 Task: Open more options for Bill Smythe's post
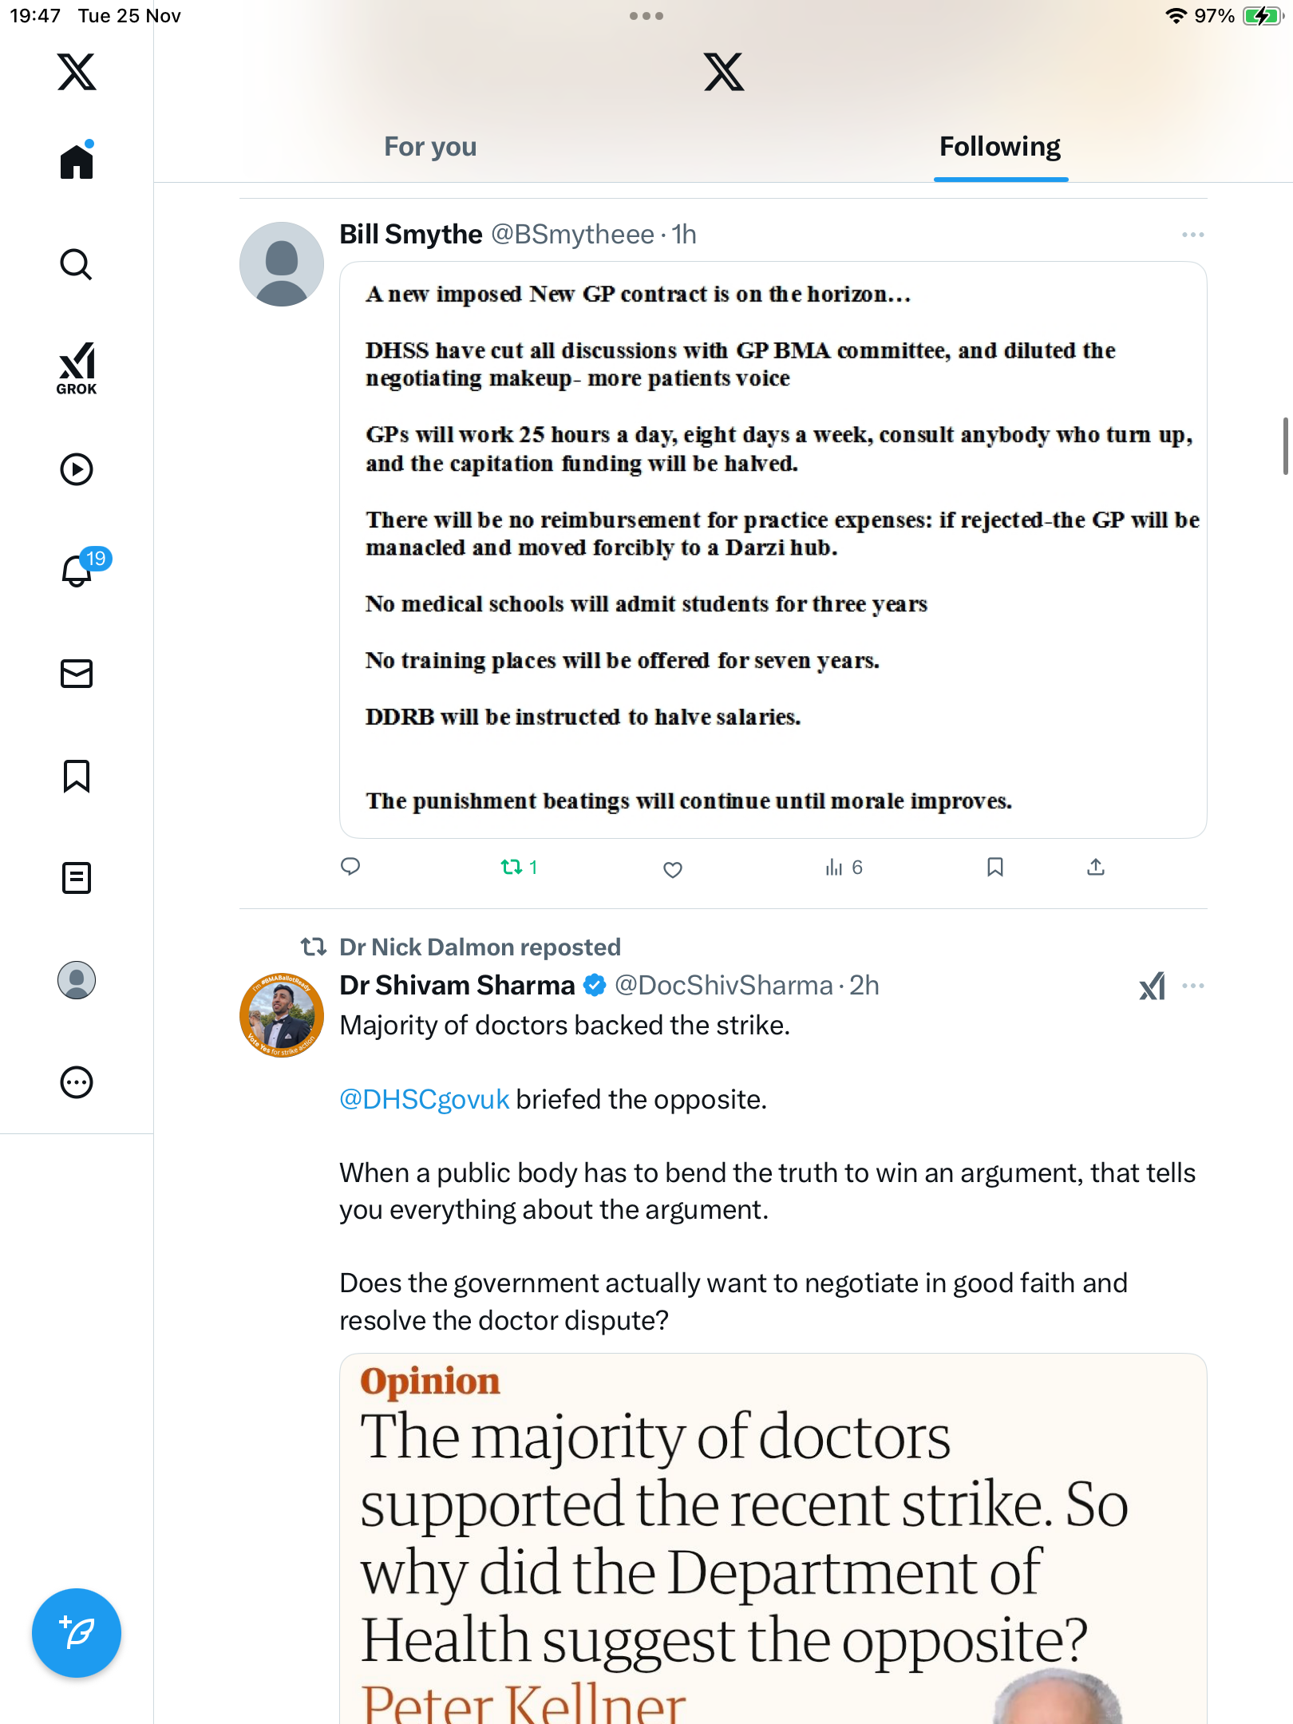[x=1192, y=235]
